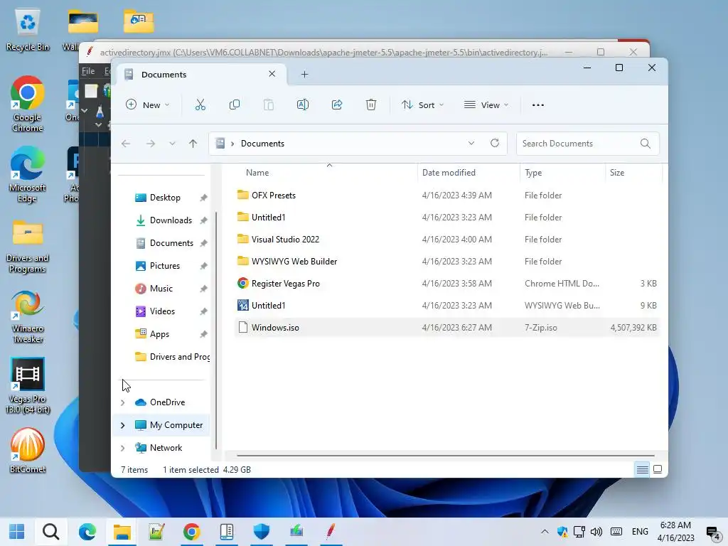Click the horizontal scrollbar in file list
Image resolution: width=728 pixels, height=546 pixels.
click(x=446, y=456)
